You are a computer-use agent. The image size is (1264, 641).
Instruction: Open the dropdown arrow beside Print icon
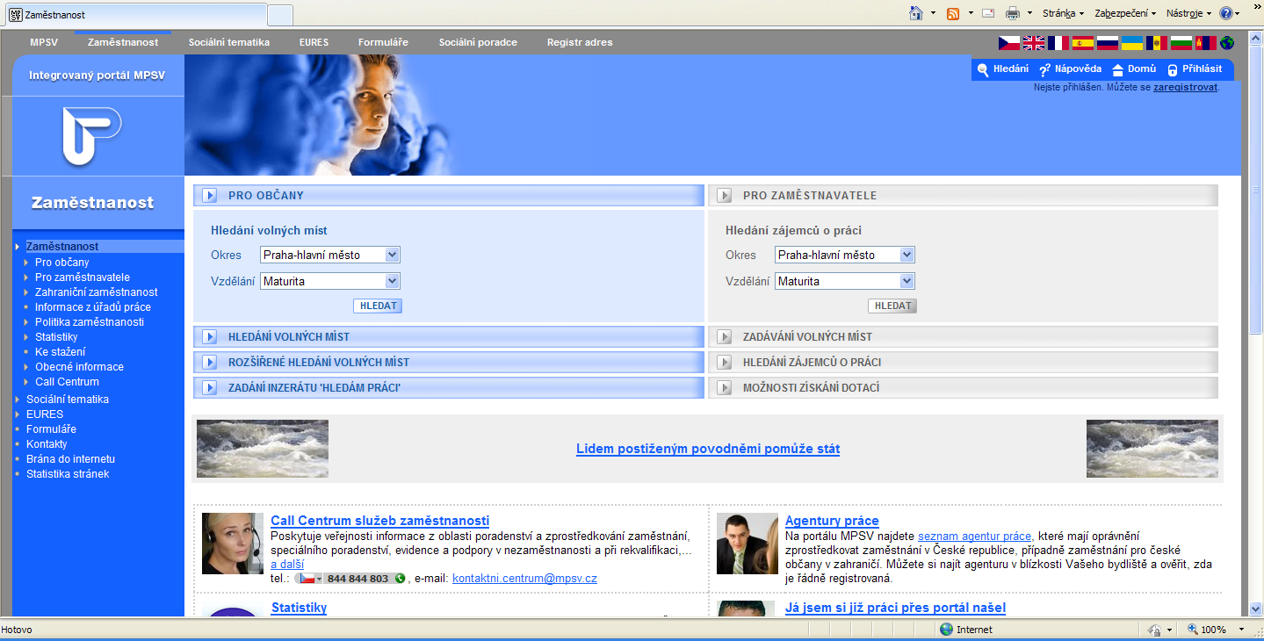(1029, 14)
